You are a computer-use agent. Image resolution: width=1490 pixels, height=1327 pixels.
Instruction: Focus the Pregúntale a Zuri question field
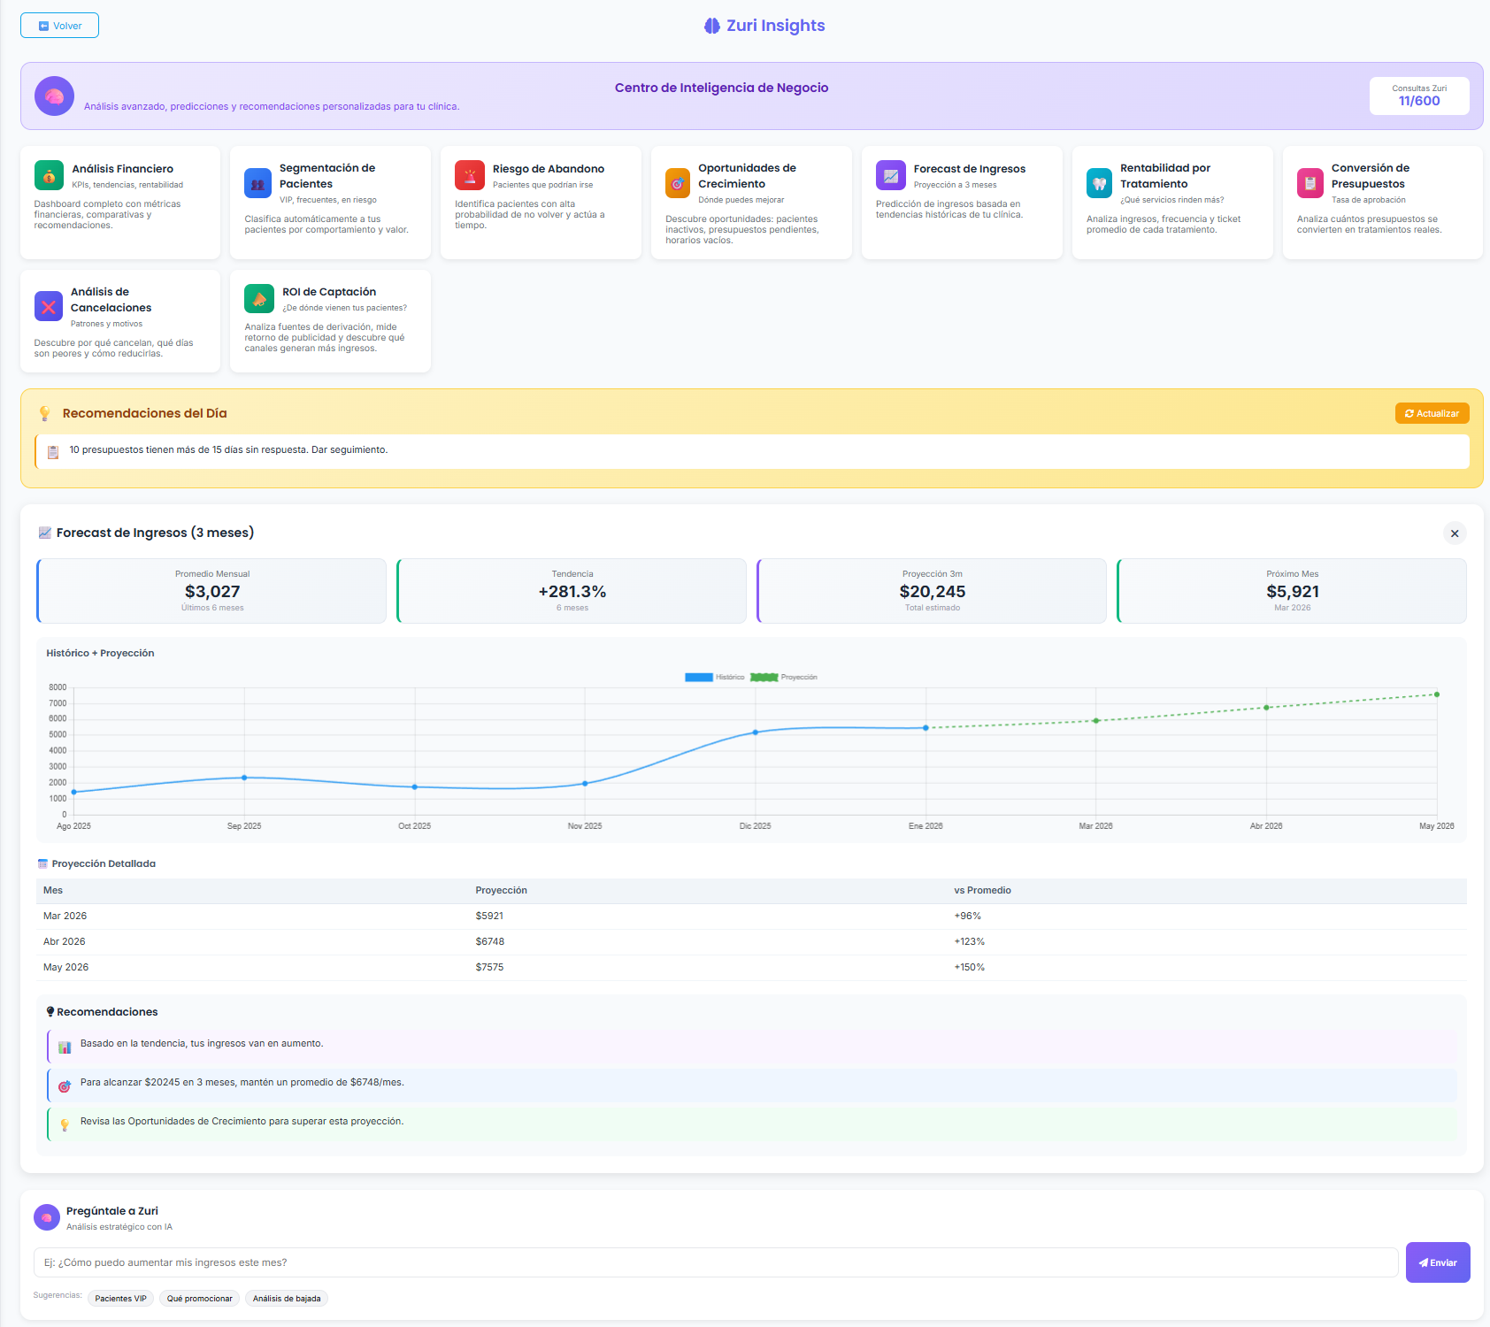click(x=715, y=1262)
